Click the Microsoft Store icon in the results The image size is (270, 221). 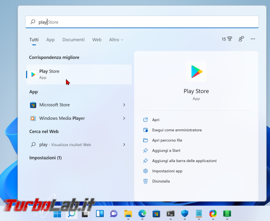click(33, 105)
